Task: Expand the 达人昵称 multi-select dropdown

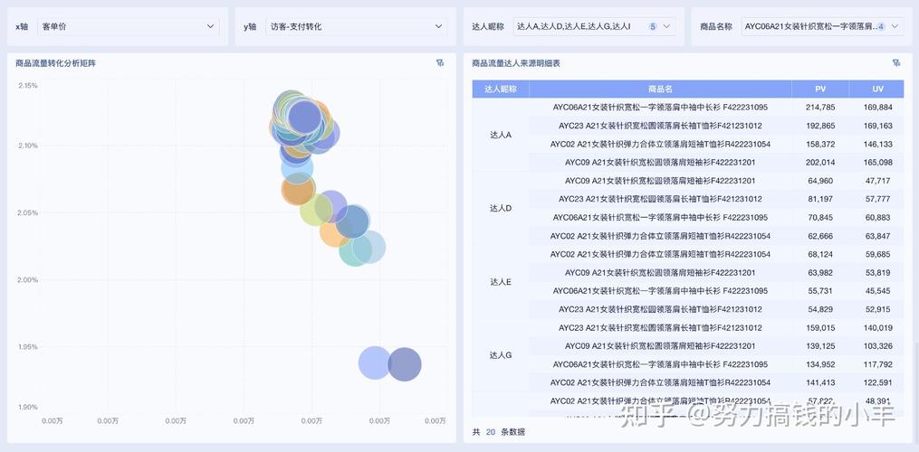Action: pos(667,27)
